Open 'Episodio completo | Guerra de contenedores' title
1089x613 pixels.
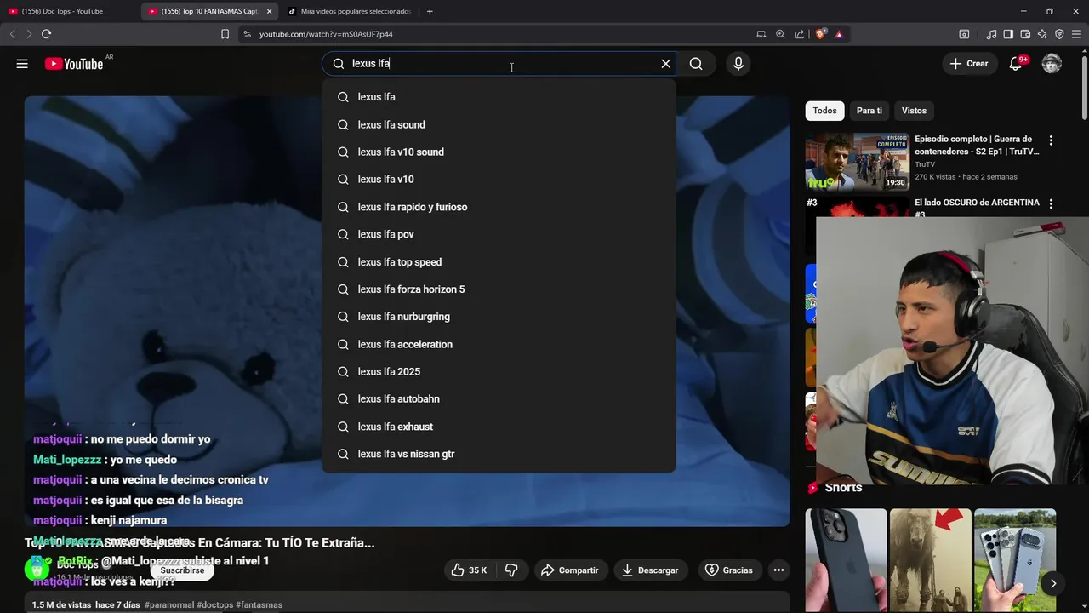977,145
